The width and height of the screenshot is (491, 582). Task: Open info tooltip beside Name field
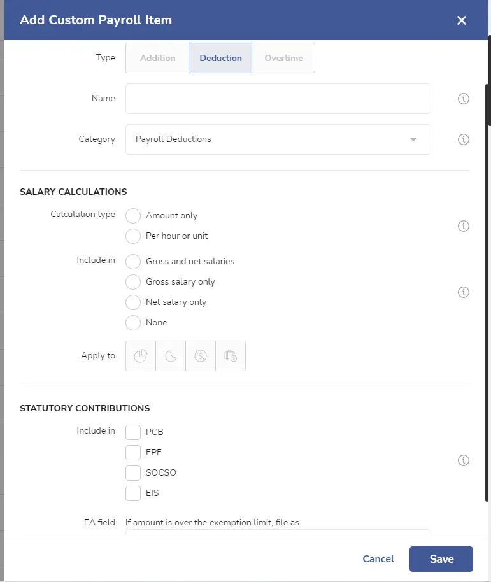[x=464, y=99]
